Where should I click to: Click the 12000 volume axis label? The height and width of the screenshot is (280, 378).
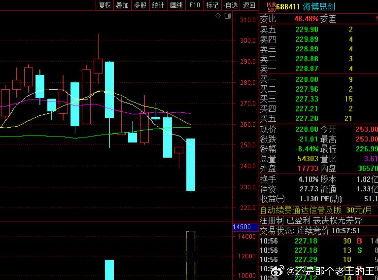pos(247,256)
